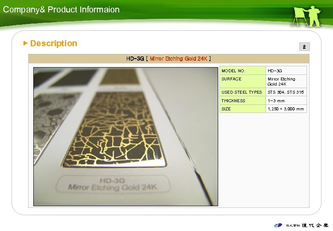Click the orange triangle beside Description
The height and width of the screenshot is (231, 333).
click(x=25, y=43)
